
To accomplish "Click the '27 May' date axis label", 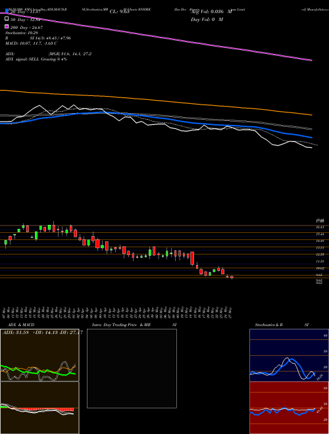I will tap(231, 313).
